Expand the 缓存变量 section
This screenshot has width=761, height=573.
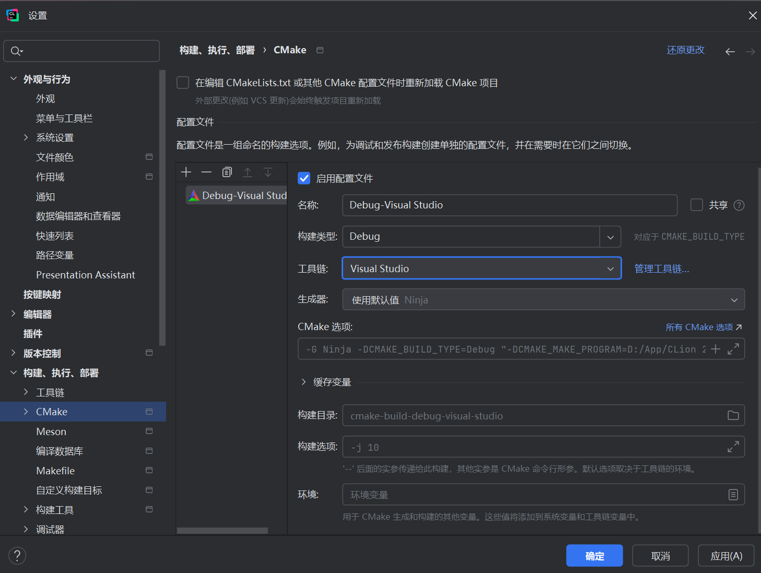[303, 382]
